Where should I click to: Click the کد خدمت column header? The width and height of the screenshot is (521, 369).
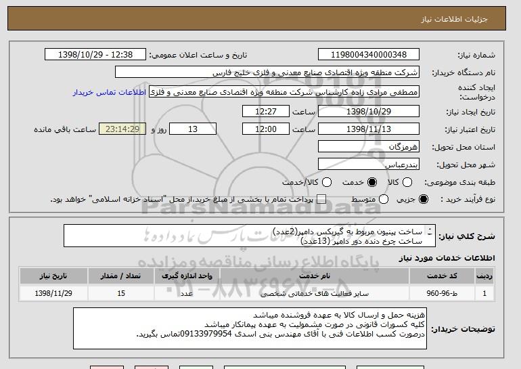(442, 276)
